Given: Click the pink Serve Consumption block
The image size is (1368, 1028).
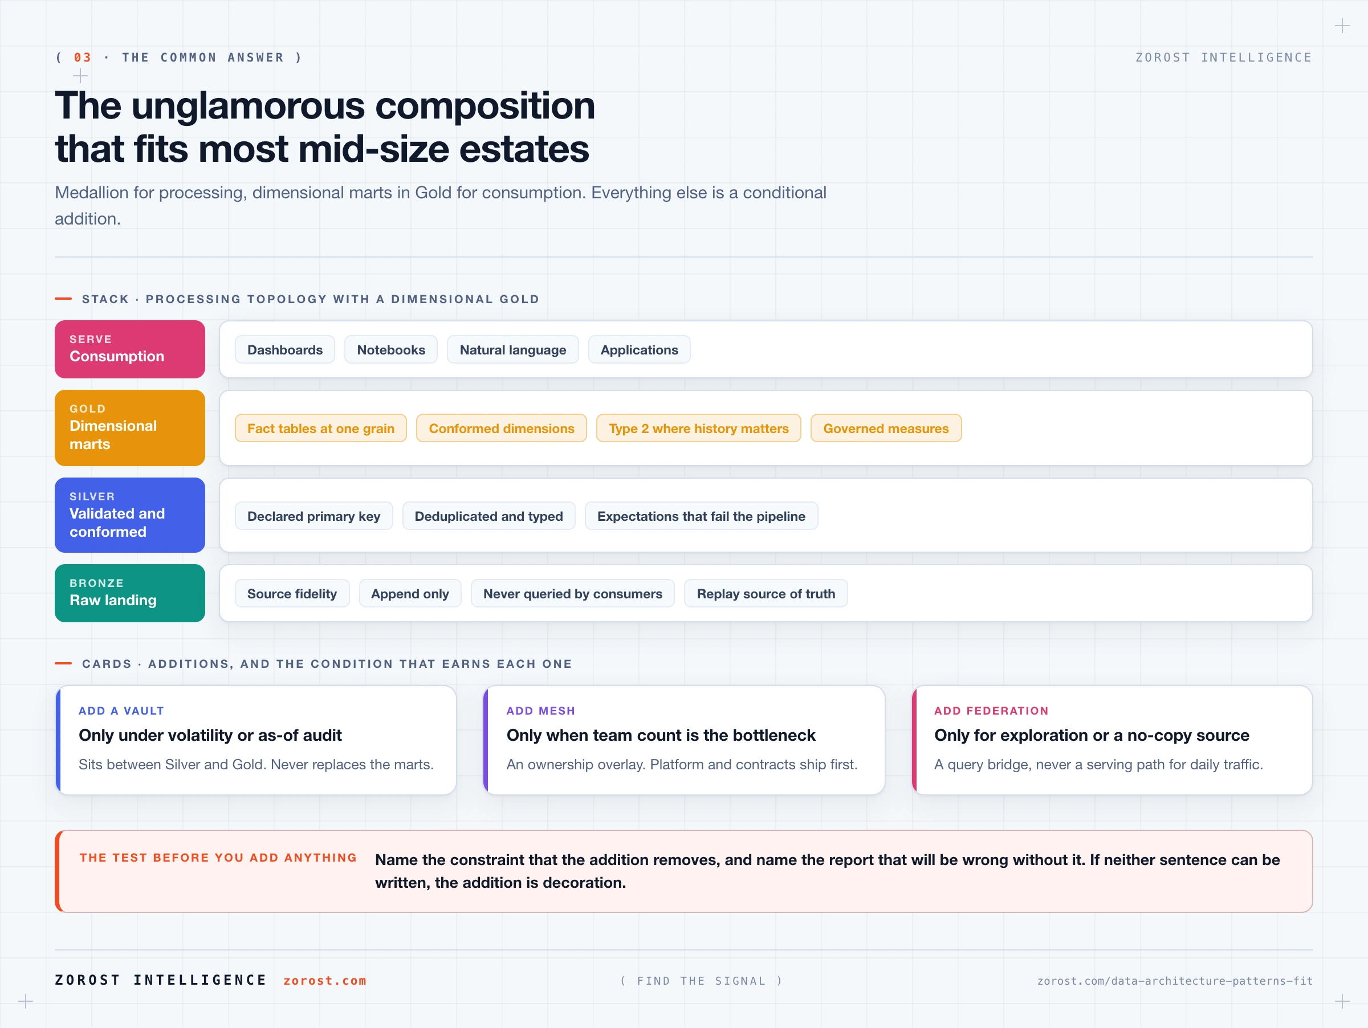Looking at the screenshot, I should (x=130, y=349).
